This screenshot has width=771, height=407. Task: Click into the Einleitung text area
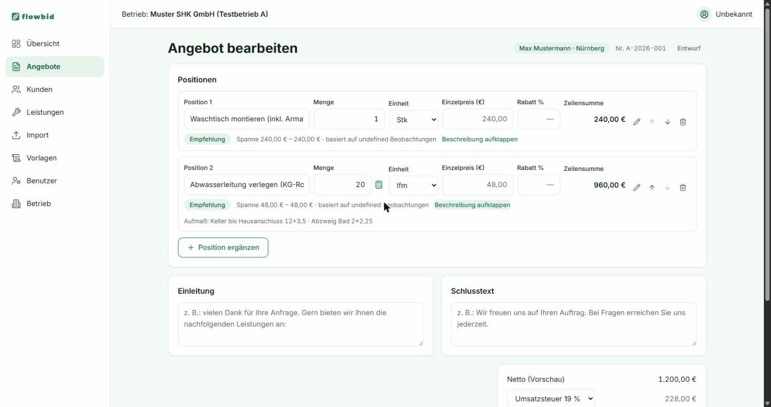point(301,324)
